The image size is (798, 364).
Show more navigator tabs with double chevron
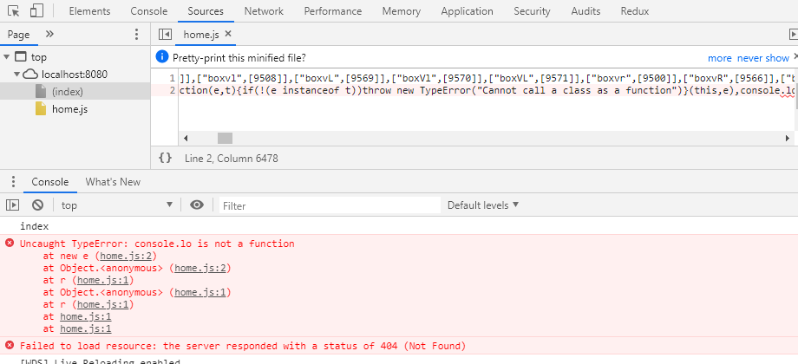coord(49,34)
